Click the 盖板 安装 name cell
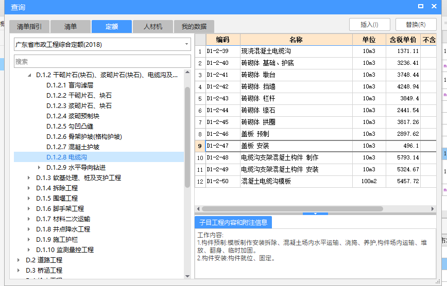Viewport: 447px width, 286px height. pyautogui.click(x=296, y=146)
